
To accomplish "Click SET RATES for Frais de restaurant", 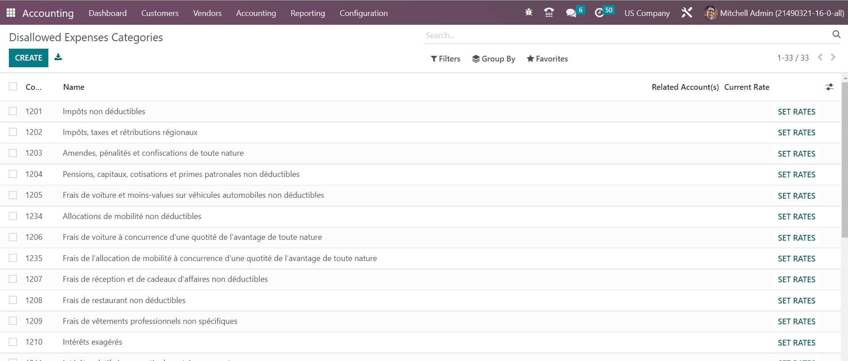I will click(796, 301).
